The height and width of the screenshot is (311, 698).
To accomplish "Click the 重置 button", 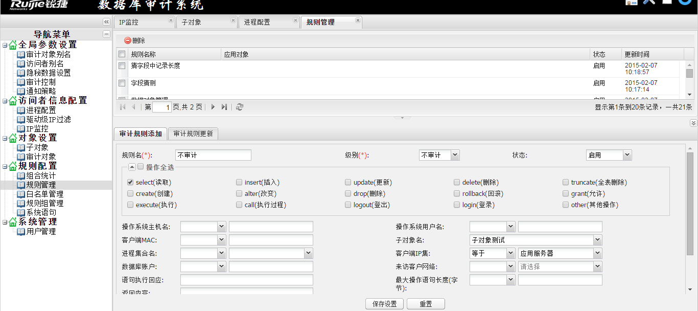I will [426, 304].
